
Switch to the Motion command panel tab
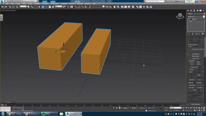pyautogui.click(x=197, y=11)
